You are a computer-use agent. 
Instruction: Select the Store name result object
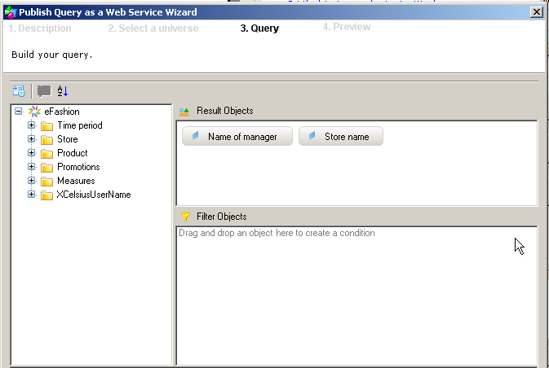coord(341,136)
